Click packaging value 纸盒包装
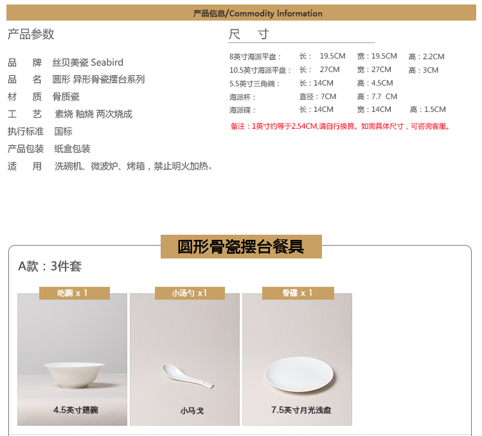Screen dimensions: 482x436 coord(72,149)
